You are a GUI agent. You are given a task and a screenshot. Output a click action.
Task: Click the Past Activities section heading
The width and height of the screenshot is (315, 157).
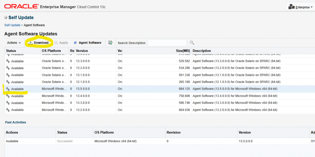pos(15,122)
